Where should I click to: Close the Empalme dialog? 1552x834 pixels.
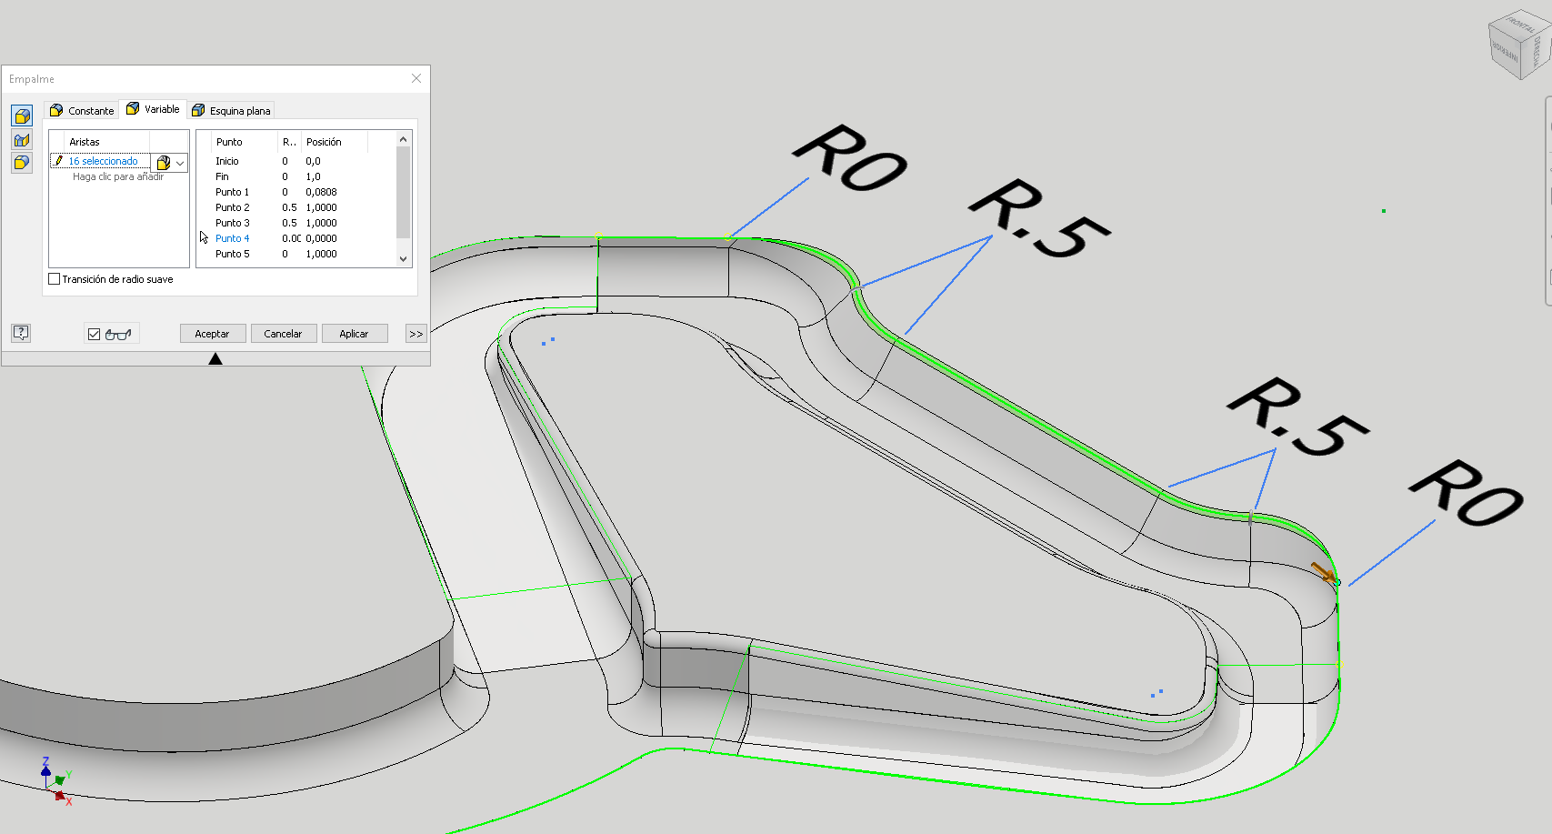[x=416, y=78]
